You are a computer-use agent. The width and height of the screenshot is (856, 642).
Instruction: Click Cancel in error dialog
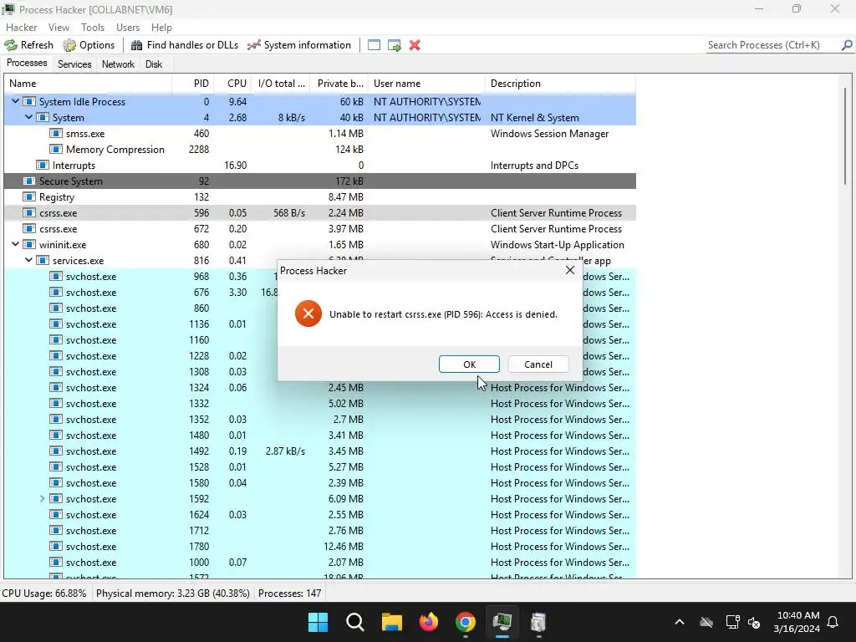tap(538, 364)
